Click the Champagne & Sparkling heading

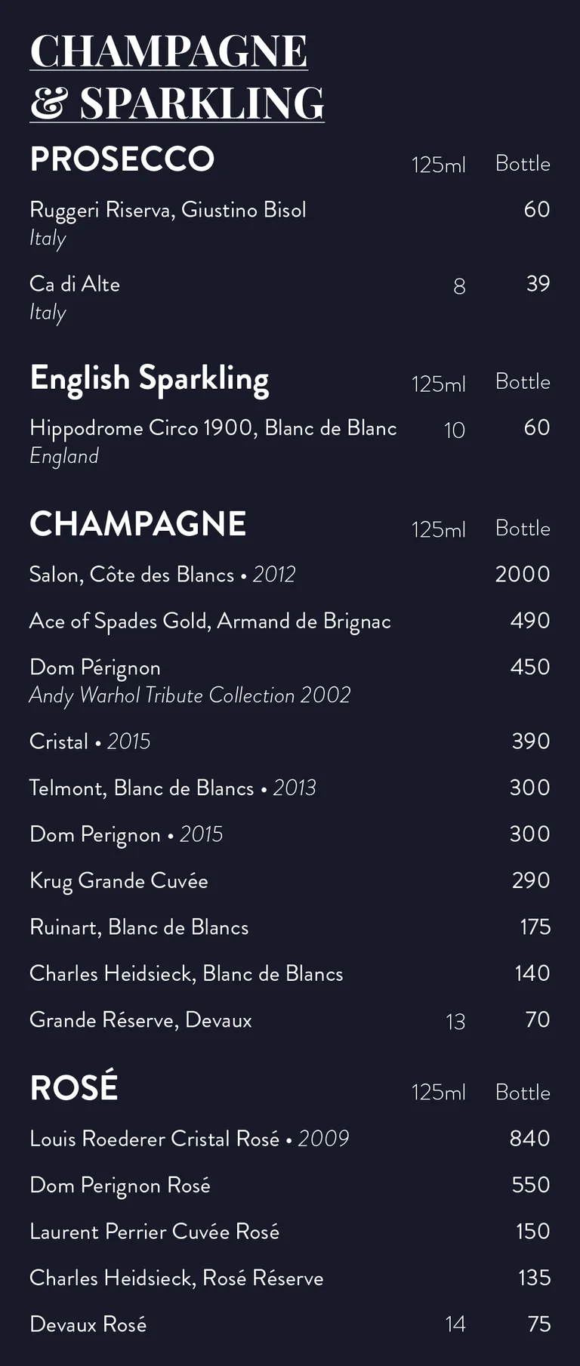tap(177, 77)
